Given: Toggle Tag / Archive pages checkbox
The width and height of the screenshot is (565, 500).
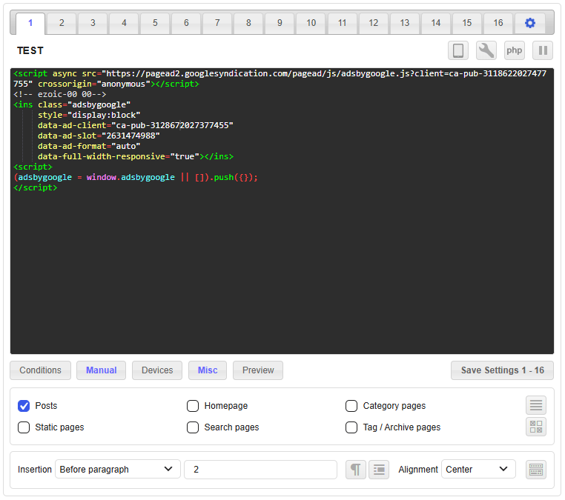Looking at the screenshot, I should click(x=351, y=427).
